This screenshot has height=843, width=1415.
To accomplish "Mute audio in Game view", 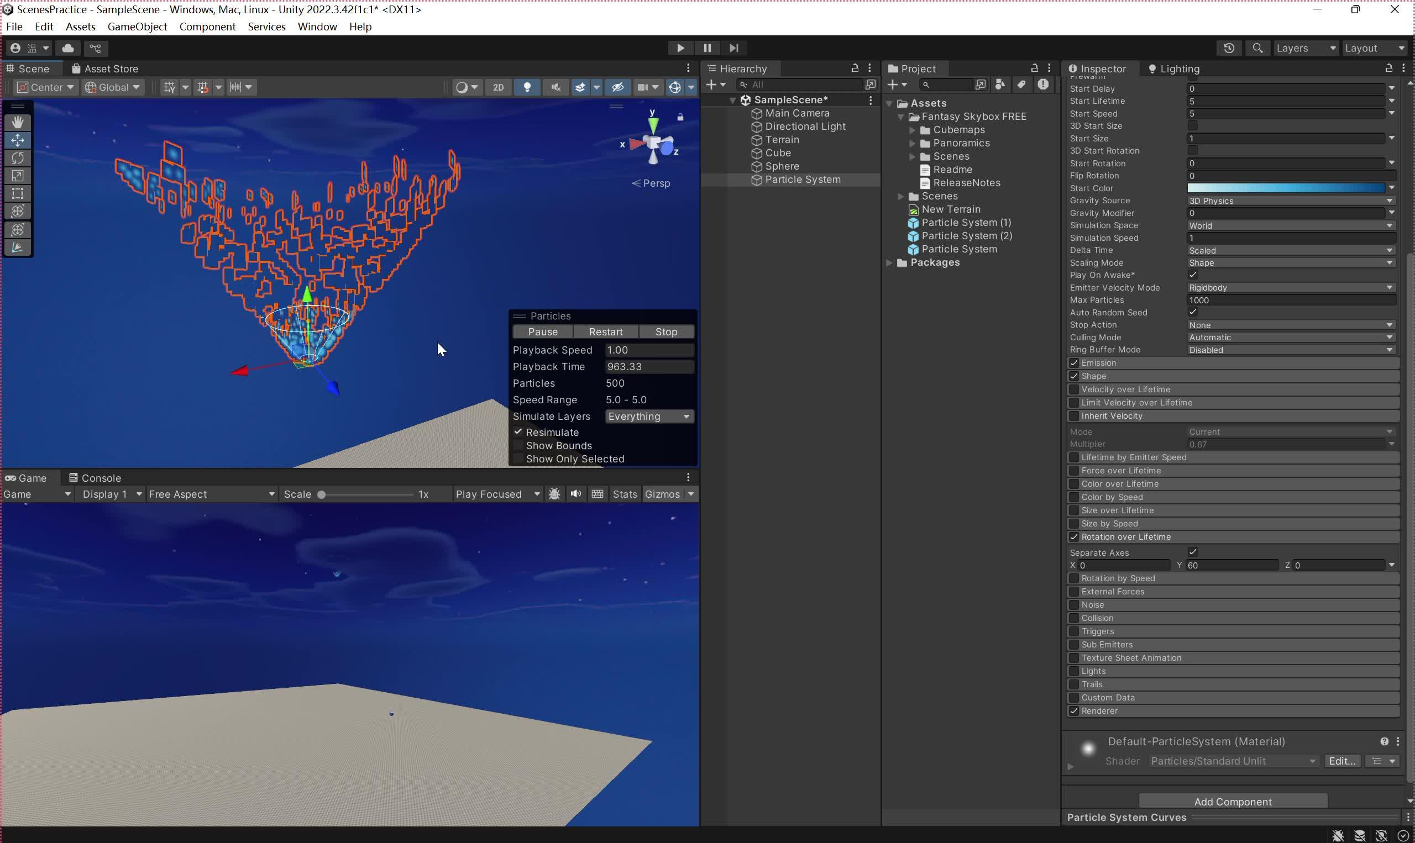I will 575,494.
